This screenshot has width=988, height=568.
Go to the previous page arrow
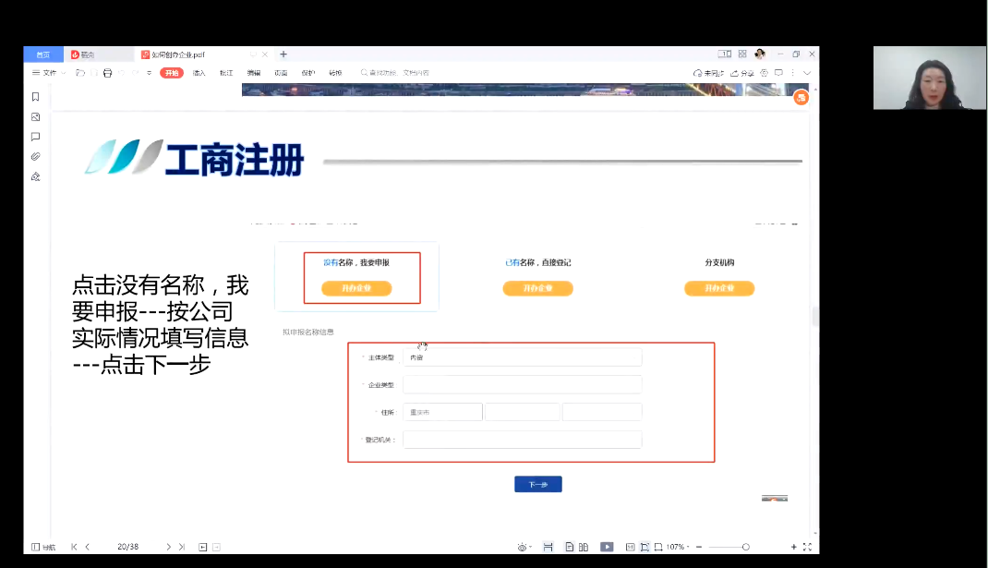(x=88, y=547)
